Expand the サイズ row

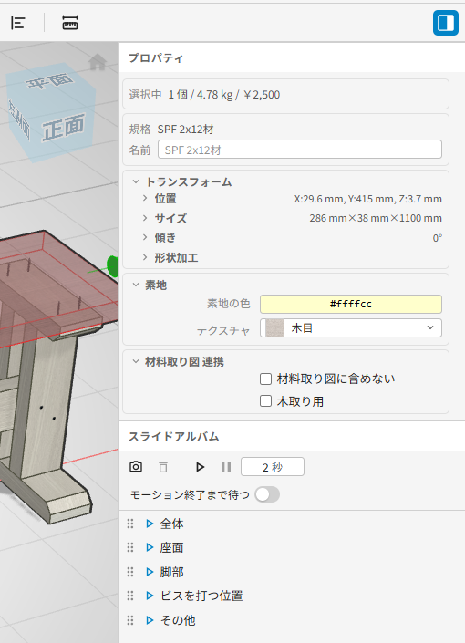point(145,218)
